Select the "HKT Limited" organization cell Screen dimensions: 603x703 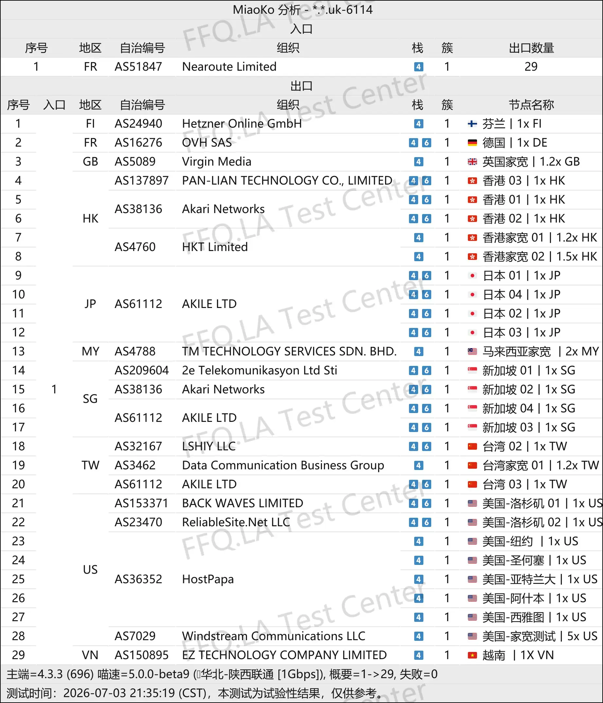[x=215, y=247]
